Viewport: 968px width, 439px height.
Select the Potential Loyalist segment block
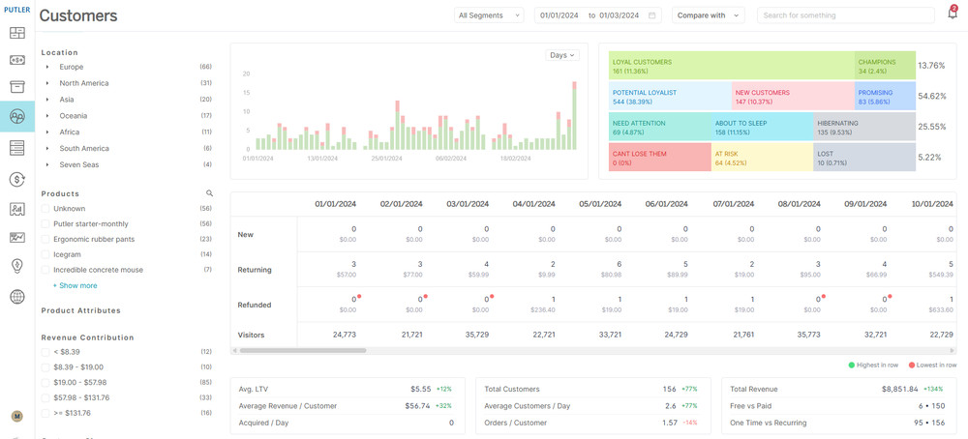click(669, 97)
